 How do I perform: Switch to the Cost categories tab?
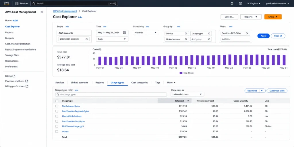tap(140, 82)
